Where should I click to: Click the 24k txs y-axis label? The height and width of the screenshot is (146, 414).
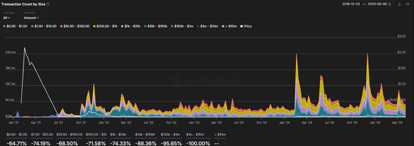11,52
